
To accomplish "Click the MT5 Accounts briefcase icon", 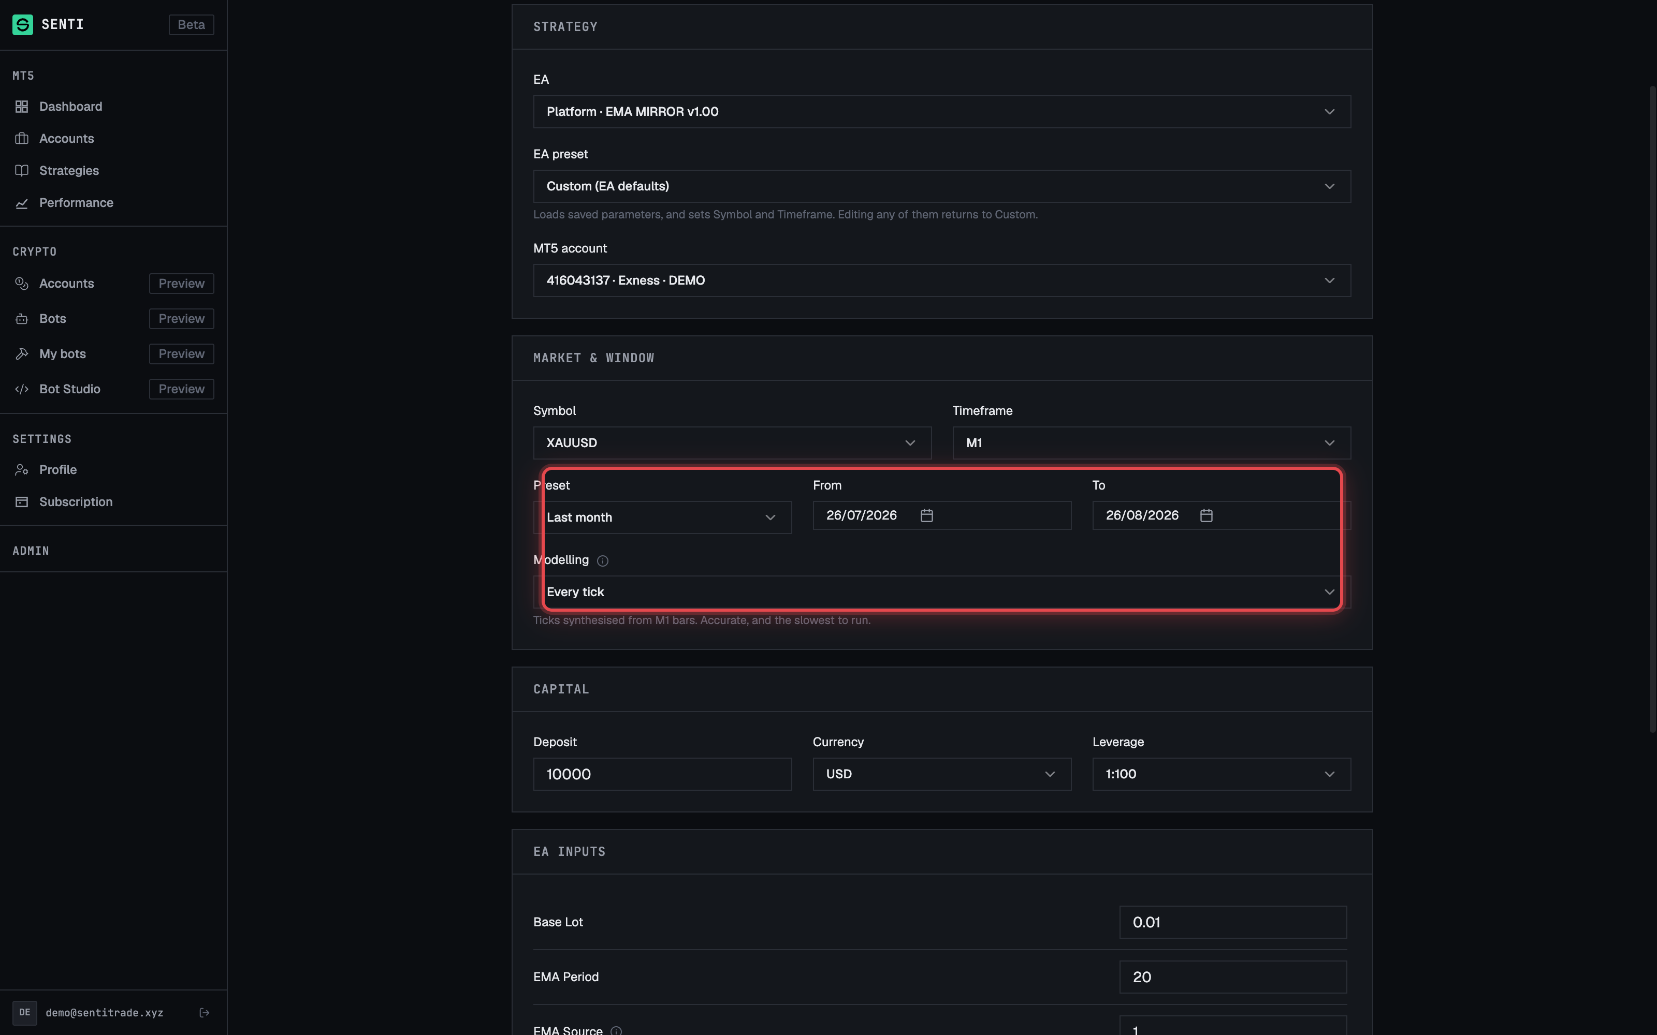I will [22, 139].
